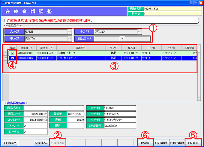This screenshot has height=147, width=204.
Task: Click the 商品名称 column header
Action: (x=81, y=48)
